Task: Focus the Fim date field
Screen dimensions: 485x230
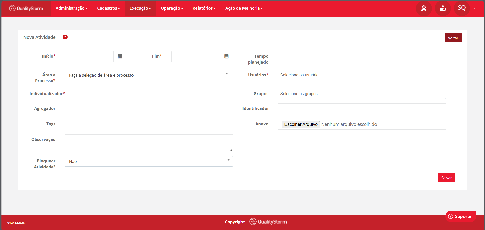Action: [x=196, y=56]
